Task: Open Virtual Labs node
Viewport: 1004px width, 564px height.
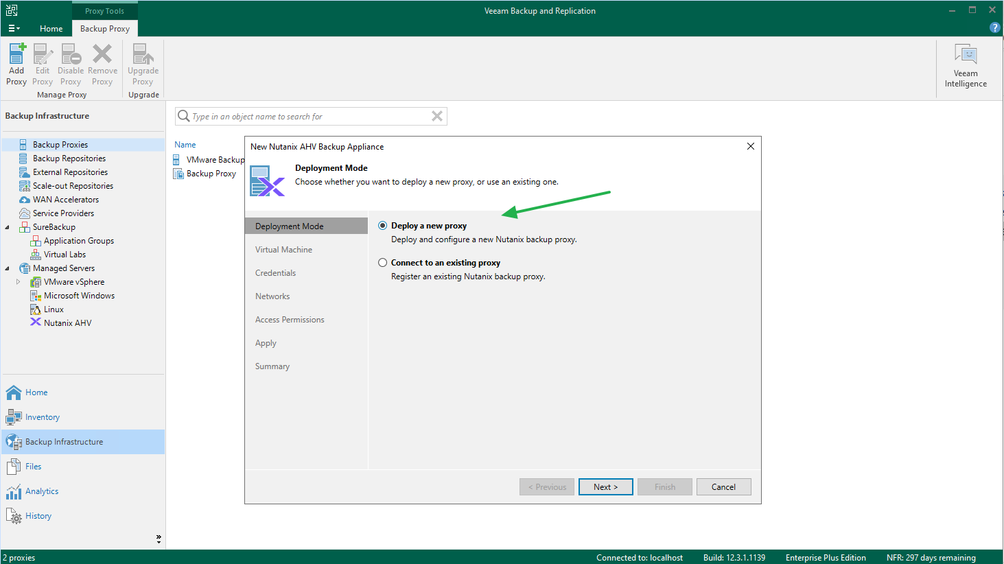Action: pyautogui.click(x=65, y=255)
